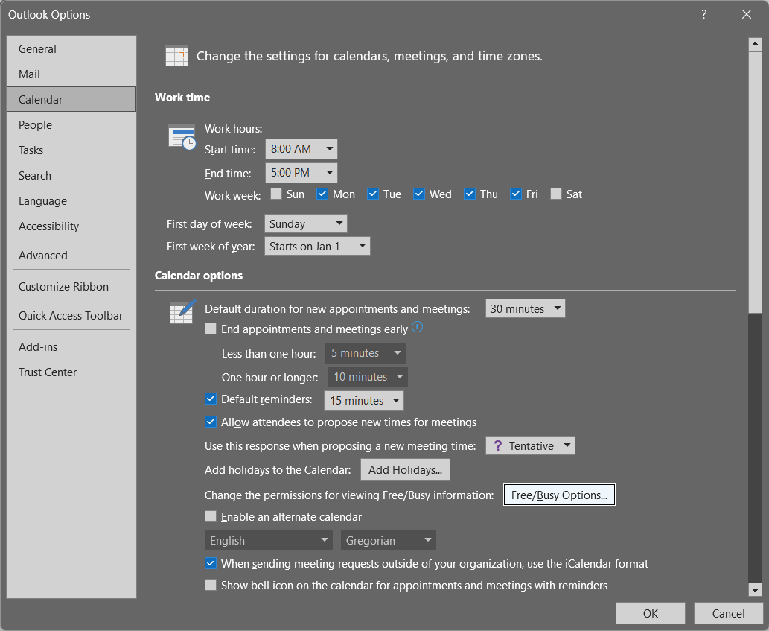Open the Language options page
769x631 pixels.
click(71, 200)
